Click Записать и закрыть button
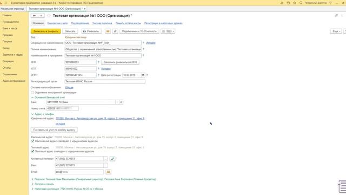 pyautogui.click(x=45, y=31)
